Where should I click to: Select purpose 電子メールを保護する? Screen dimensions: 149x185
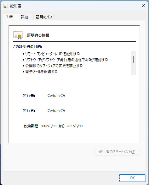click(x=41, y=71)
